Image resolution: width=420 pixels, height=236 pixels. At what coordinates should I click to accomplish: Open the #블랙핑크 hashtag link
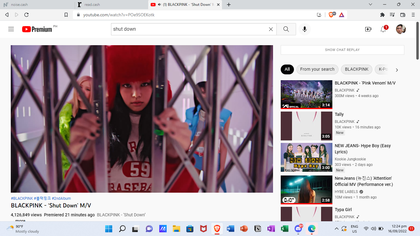coord(42,199)
